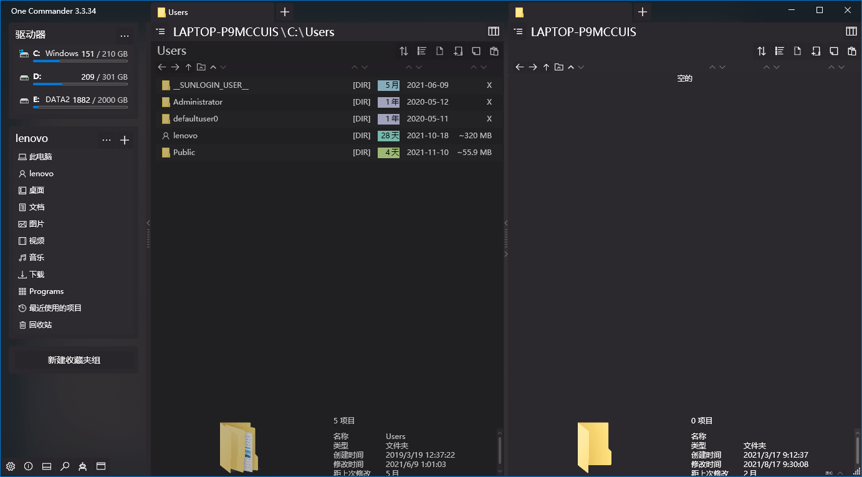Viewport: 862px width, 477px height.
Task: Switch the window layout using bottom-right layout icon
Action: 100,466
